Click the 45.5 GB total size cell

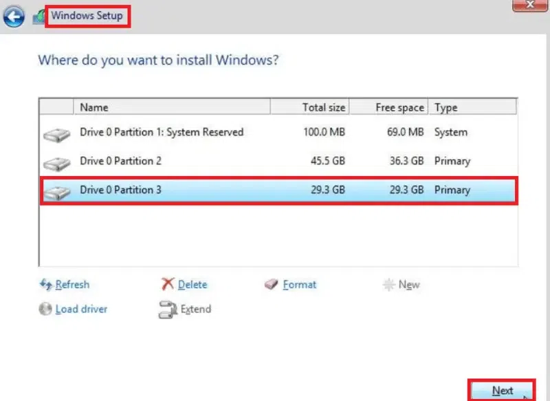pyautogui.click(x=328, y=161)
